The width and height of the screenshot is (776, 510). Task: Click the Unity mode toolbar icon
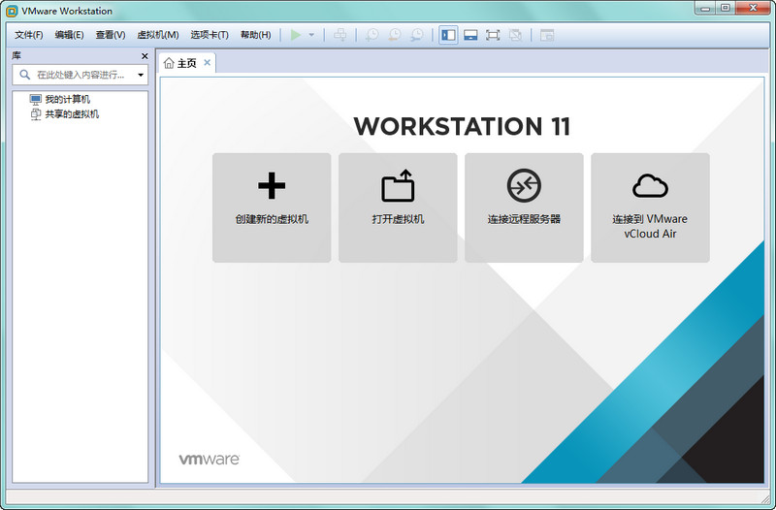(x=515, y=35)
